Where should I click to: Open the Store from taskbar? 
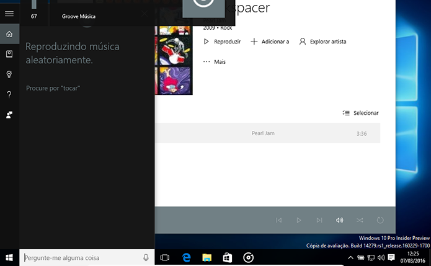click(228, 257)
